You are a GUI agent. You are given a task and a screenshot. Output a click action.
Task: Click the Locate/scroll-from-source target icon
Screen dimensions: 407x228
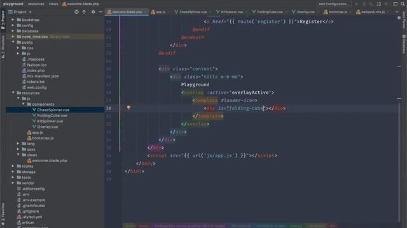point(76,12)
